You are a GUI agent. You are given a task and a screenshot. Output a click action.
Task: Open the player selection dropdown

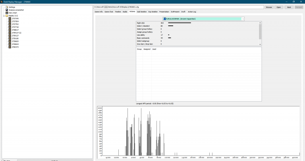pyautogui.click(x=243, y=19)
